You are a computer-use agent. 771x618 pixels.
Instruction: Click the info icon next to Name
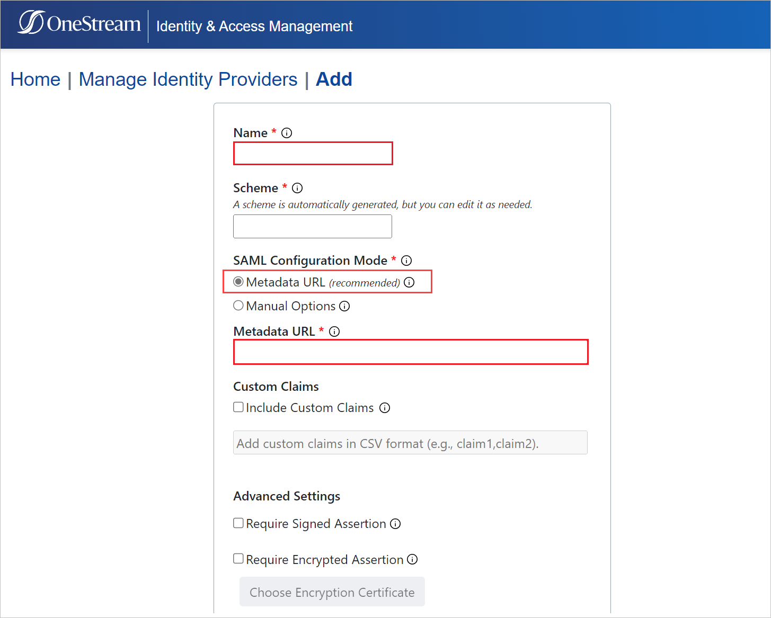click(x=287, y=133)
